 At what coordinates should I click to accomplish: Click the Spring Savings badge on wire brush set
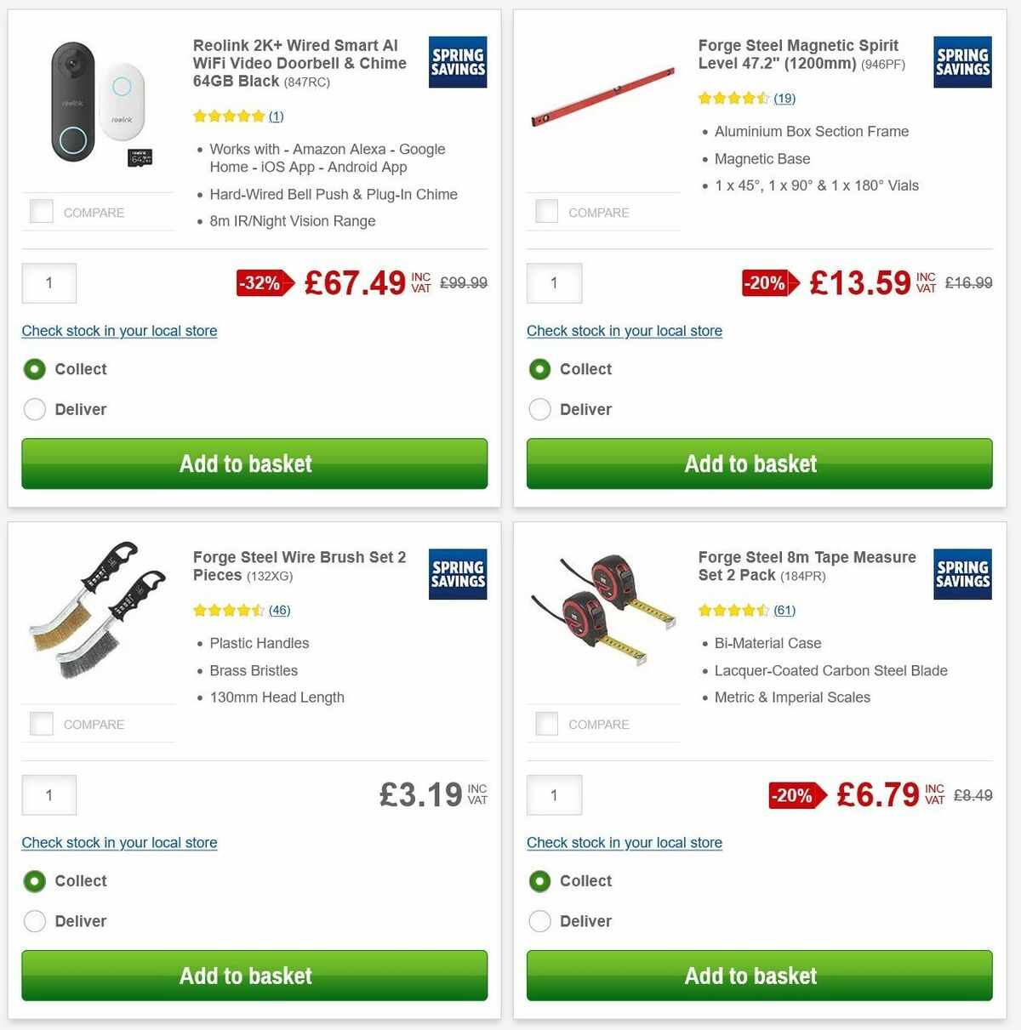point(457,574)
